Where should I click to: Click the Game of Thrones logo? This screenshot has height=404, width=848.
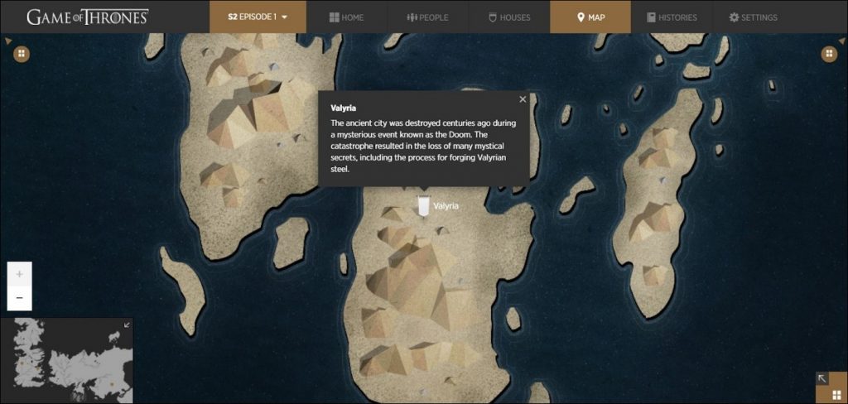(88, 17)
